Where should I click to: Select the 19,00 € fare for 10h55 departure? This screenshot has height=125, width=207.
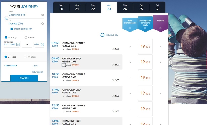[145, 78]
